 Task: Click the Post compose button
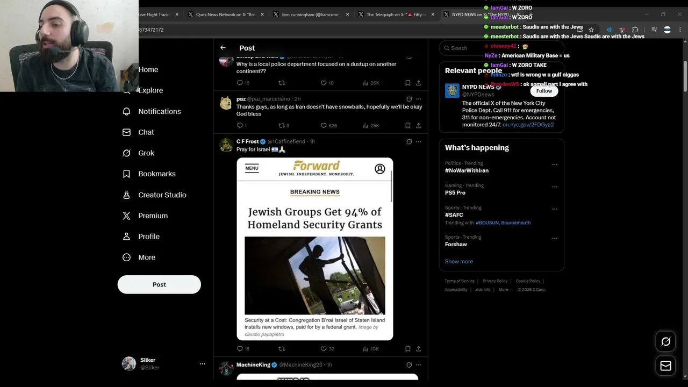pos(159,284)
